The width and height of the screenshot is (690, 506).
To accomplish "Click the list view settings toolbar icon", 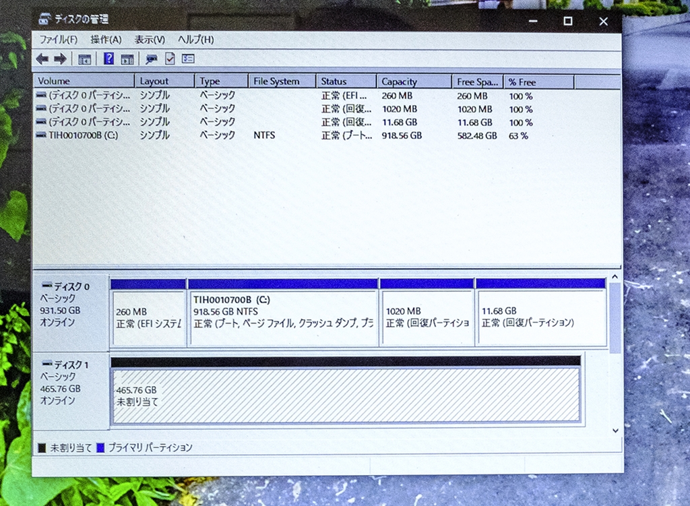I will click(x=189, y=59).
